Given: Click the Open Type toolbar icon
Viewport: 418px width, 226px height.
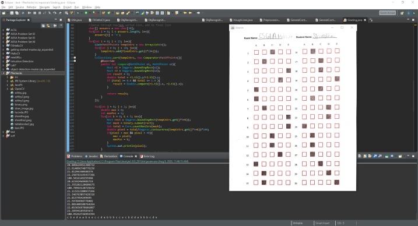Looking at the screenshot, I should (x=117, y=13).
